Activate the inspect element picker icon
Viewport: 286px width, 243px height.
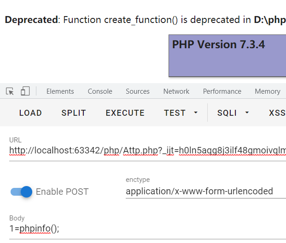[10, 91]
